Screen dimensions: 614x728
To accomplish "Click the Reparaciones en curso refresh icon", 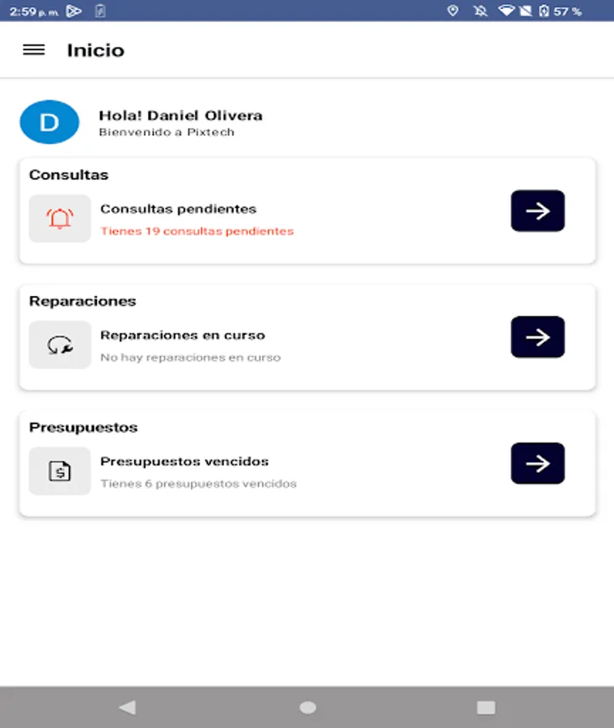I will (60, 345).
